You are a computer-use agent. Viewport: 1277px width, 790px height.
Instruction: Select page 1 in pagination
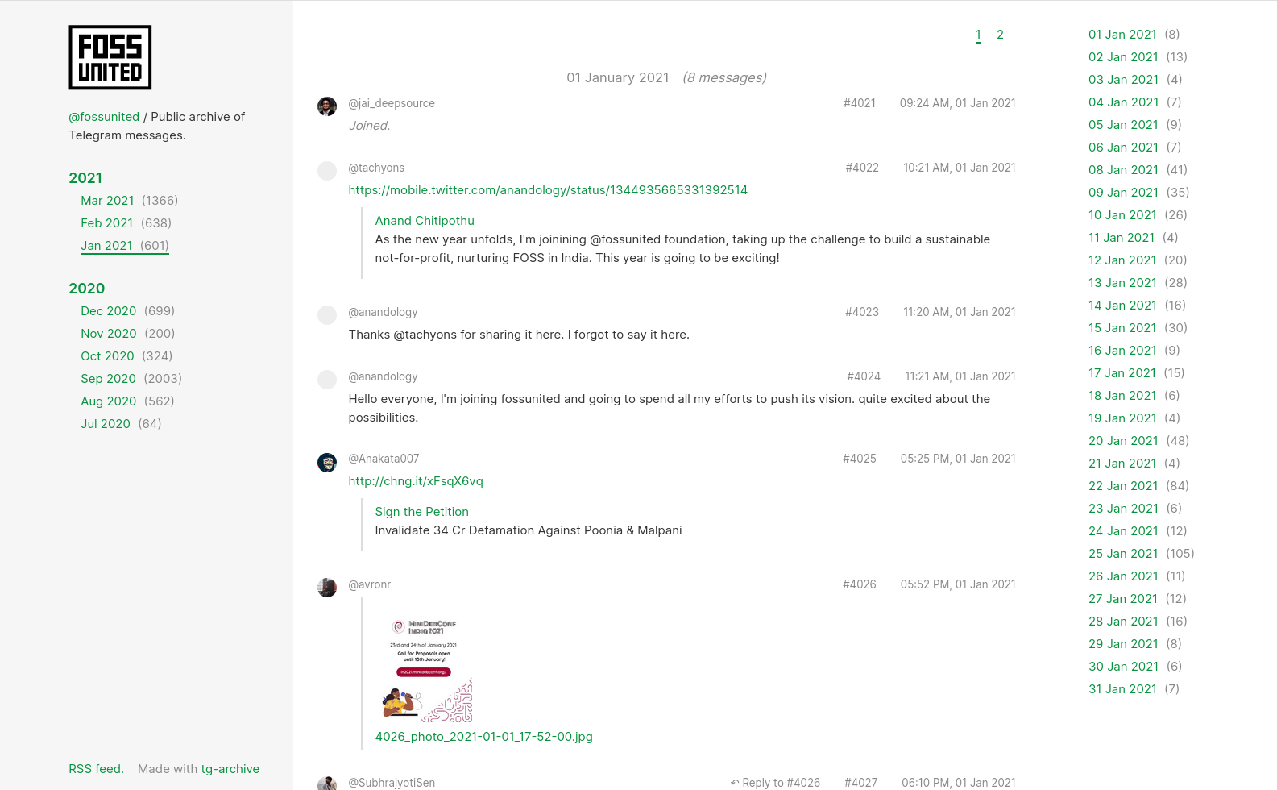pos(978,35)
